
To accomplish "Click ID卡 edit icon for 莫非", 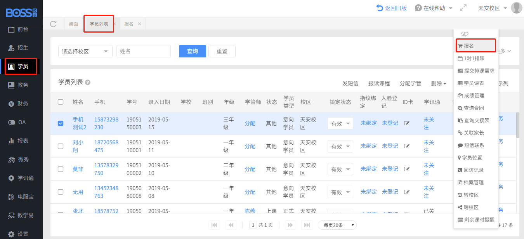I will [407, 169].
